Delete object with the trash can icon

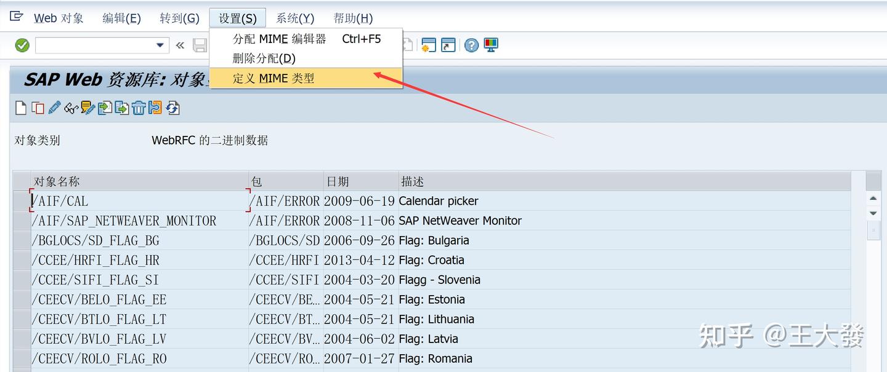[139, 108]
